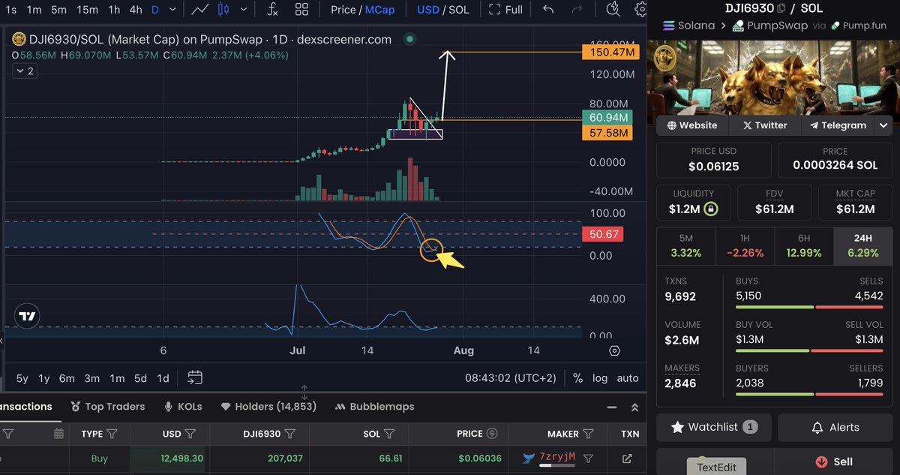Open the chart layout grid selector
Screen dimensions: 900x475
301,10
